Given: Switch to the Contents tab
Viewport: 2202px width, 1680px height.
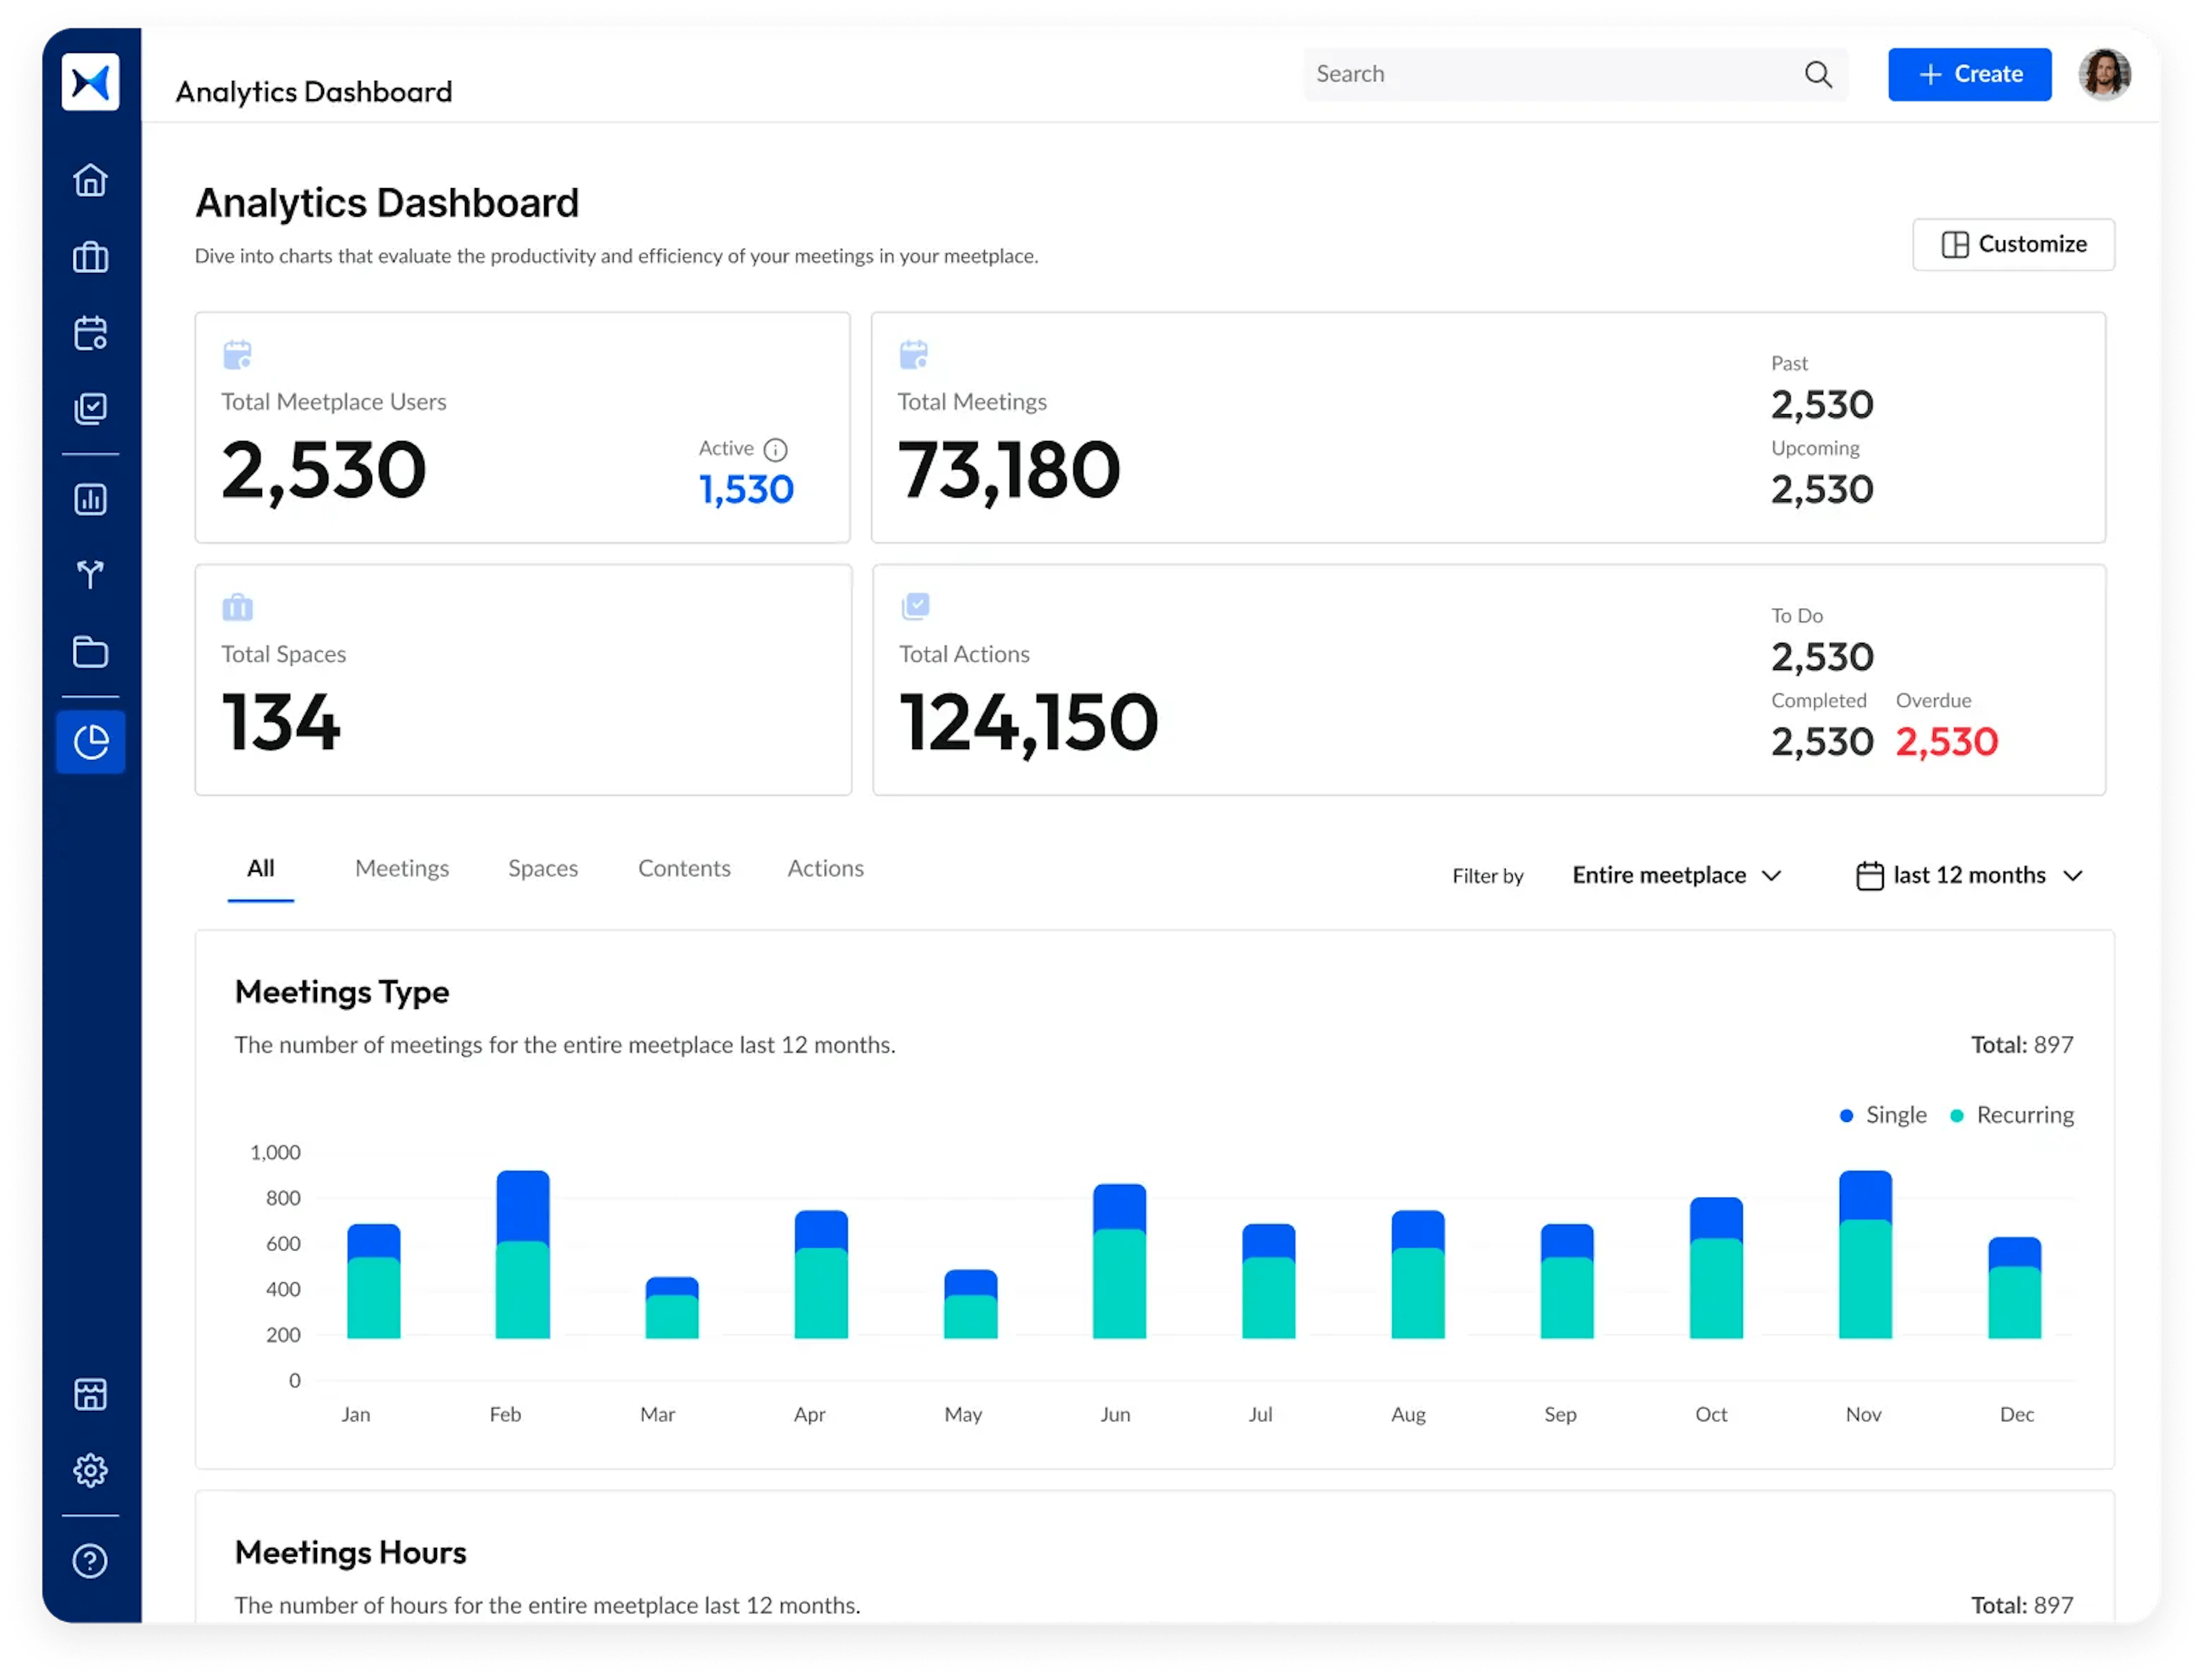Looking at the screenshot, I should [684, 868].
